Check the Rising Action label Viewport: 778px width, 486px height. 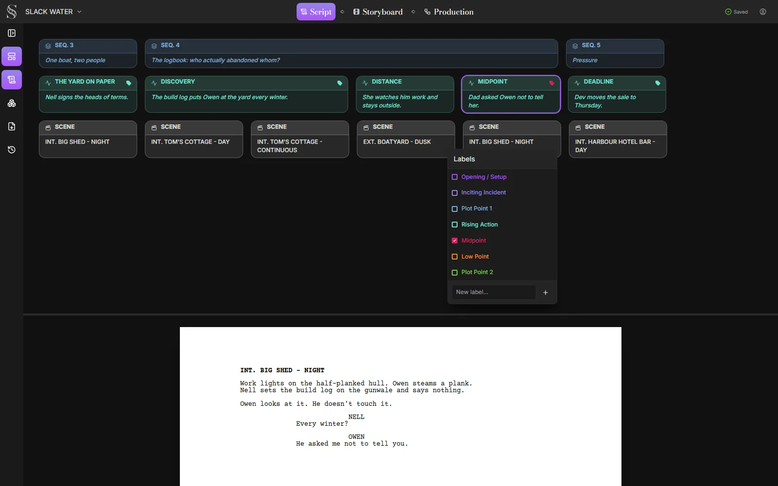click(455, 225)
